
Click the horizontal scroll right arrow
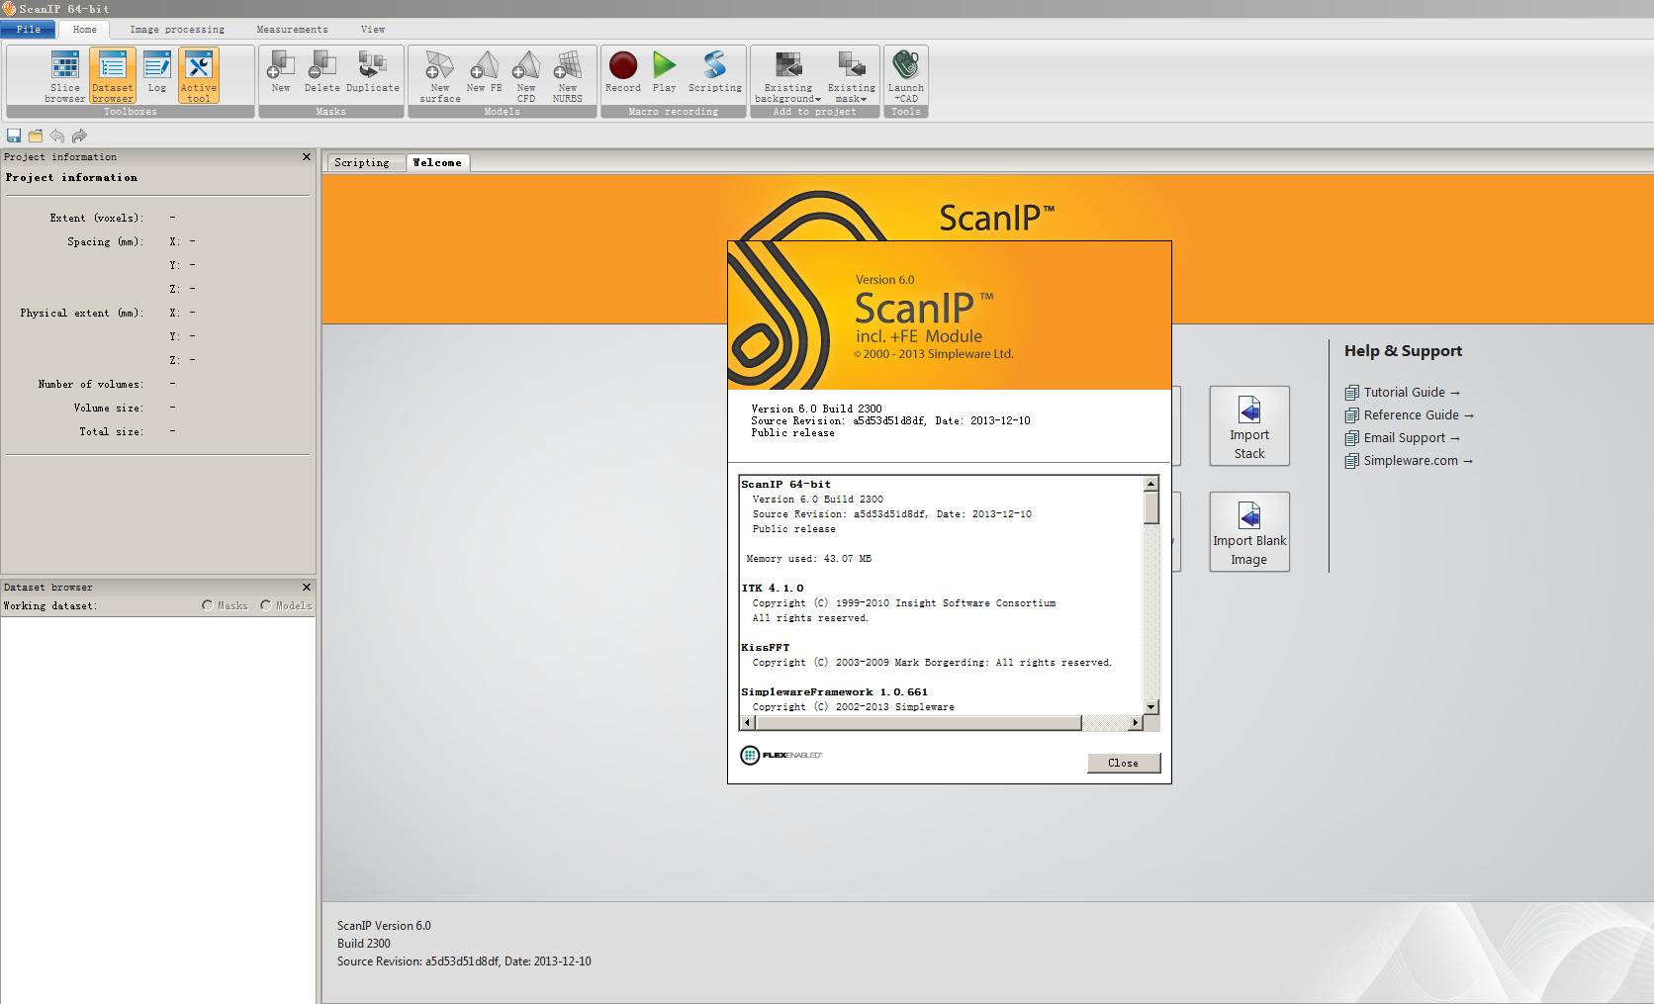pyautogui.click(x=1136, y=723)
